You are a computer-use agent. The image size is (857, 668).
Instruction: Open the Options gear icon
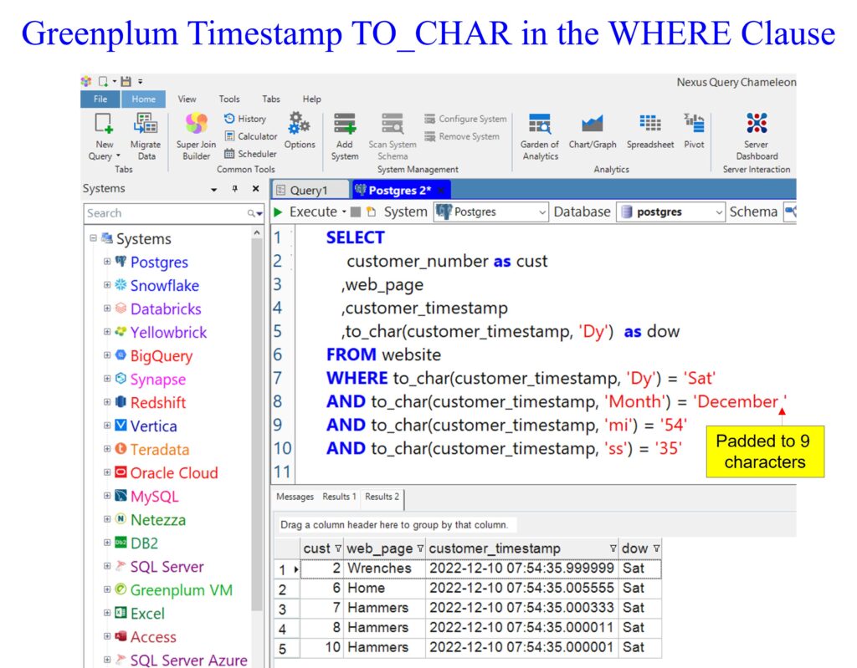click(x=299, y=125)
